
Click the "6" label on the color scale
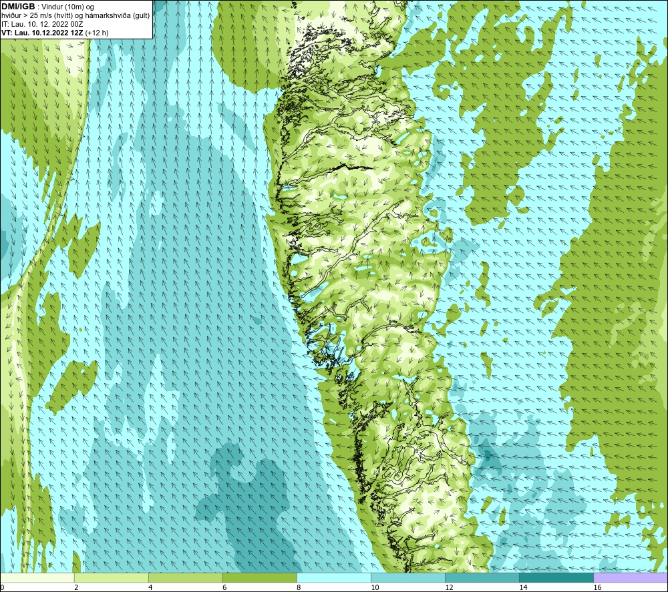pyautogui.click(x=224, y=588)
